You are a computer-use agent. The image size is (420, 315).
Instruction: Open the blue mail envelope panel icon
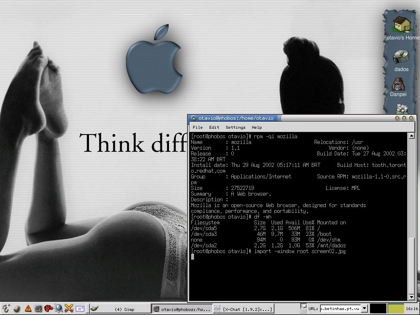point(80,309)
